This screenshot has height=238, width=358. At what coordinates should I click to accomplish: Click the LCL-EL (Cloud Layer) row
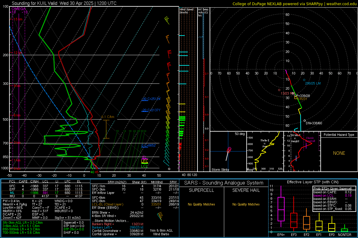pos(135,204)
